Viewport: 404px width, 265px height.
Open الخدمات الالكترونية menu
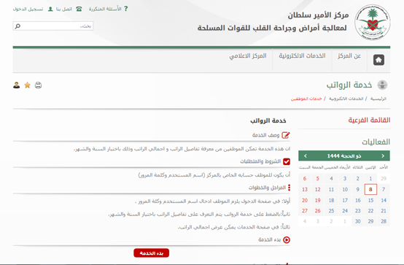[302, 55]
